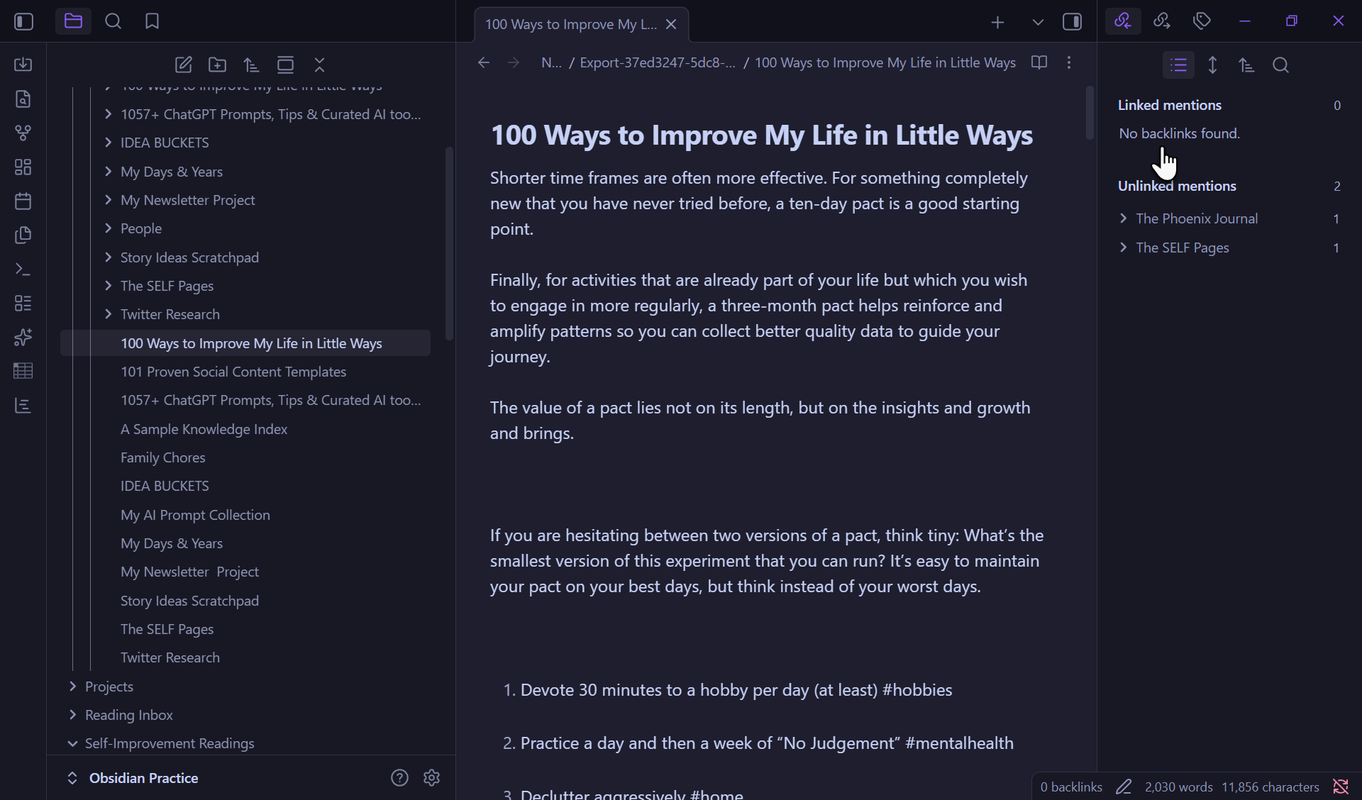1362x800 pixels.
Task: Close the 100 Ways to Improve tab
Action: coord(671,24)
